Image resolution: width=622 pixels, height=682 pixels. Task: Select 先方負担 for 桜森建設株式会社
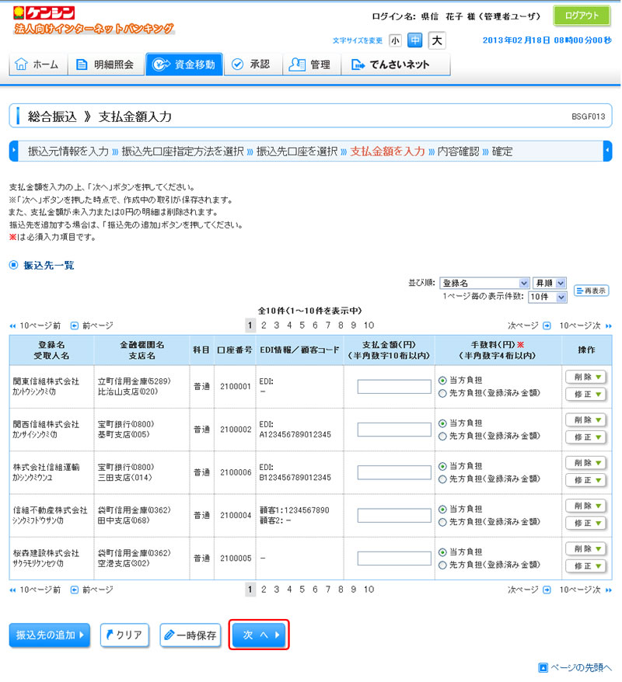pyautogui.click(x=443, y=565)
